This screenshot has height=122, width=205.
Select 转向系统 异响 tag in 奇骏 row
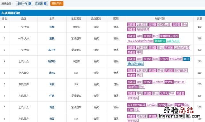pos(136,87)
